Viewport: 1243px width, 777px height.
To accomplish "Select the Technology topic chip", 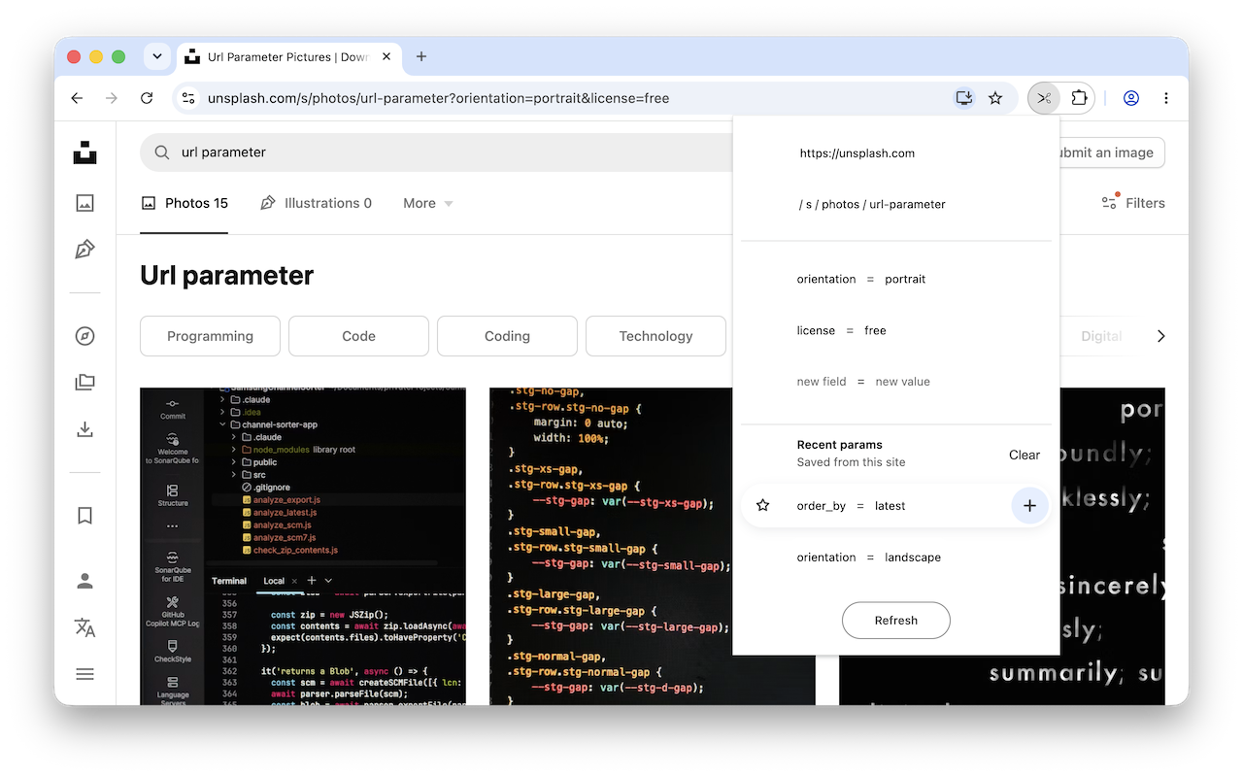I will tap(655, 336).
